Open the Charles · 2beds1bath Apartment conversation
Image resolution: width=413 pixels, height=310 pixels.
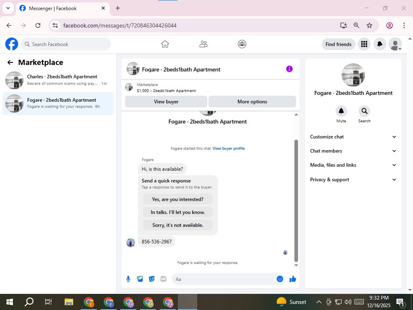coord(58,80)
